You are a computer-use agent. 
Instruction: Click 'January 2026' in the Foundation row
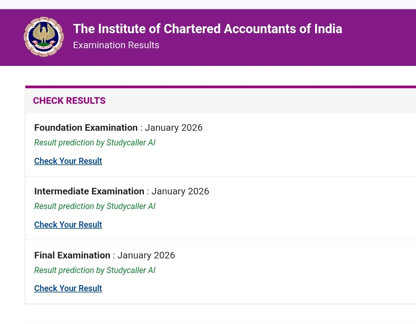click(x=174, y=128)
